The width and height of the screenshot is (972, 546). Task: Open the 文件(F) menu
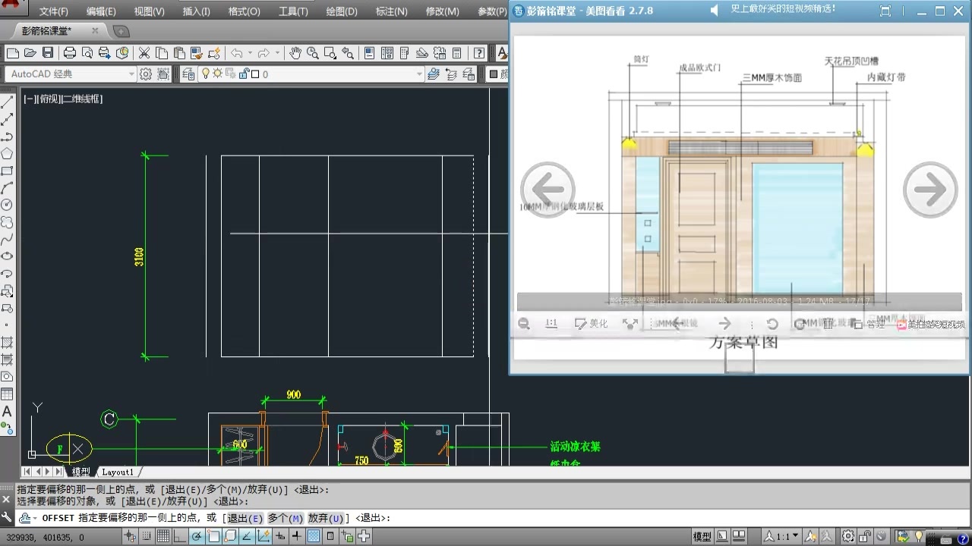[x=53, y=11]
